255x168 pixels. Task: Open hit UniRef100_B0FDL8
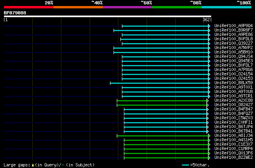[x=233, y=39]
